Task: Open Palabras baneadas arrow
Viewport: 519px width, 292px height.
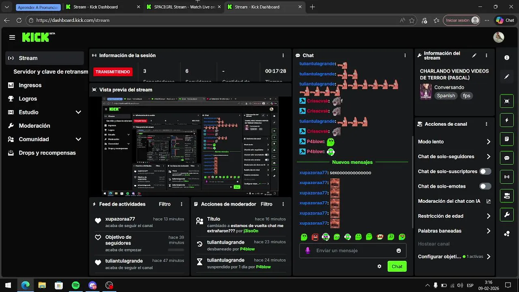Action: (x=489, y=231)
